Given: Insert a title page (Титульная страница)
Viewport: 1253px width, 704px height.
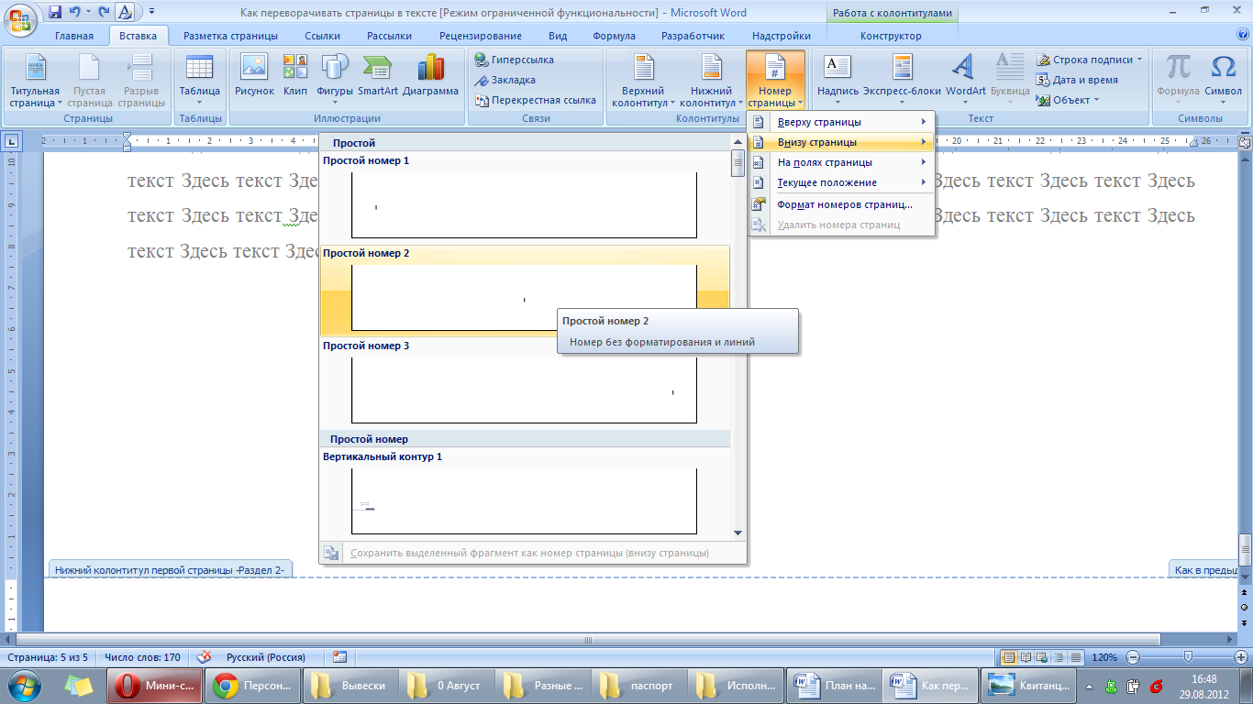Looking at the screenshot, I should [35, 81].
